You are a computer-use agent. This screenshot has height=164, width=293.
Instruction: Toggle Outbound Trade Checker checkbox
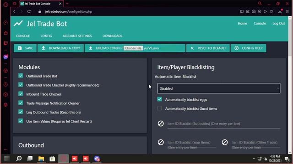click(21, 85)
